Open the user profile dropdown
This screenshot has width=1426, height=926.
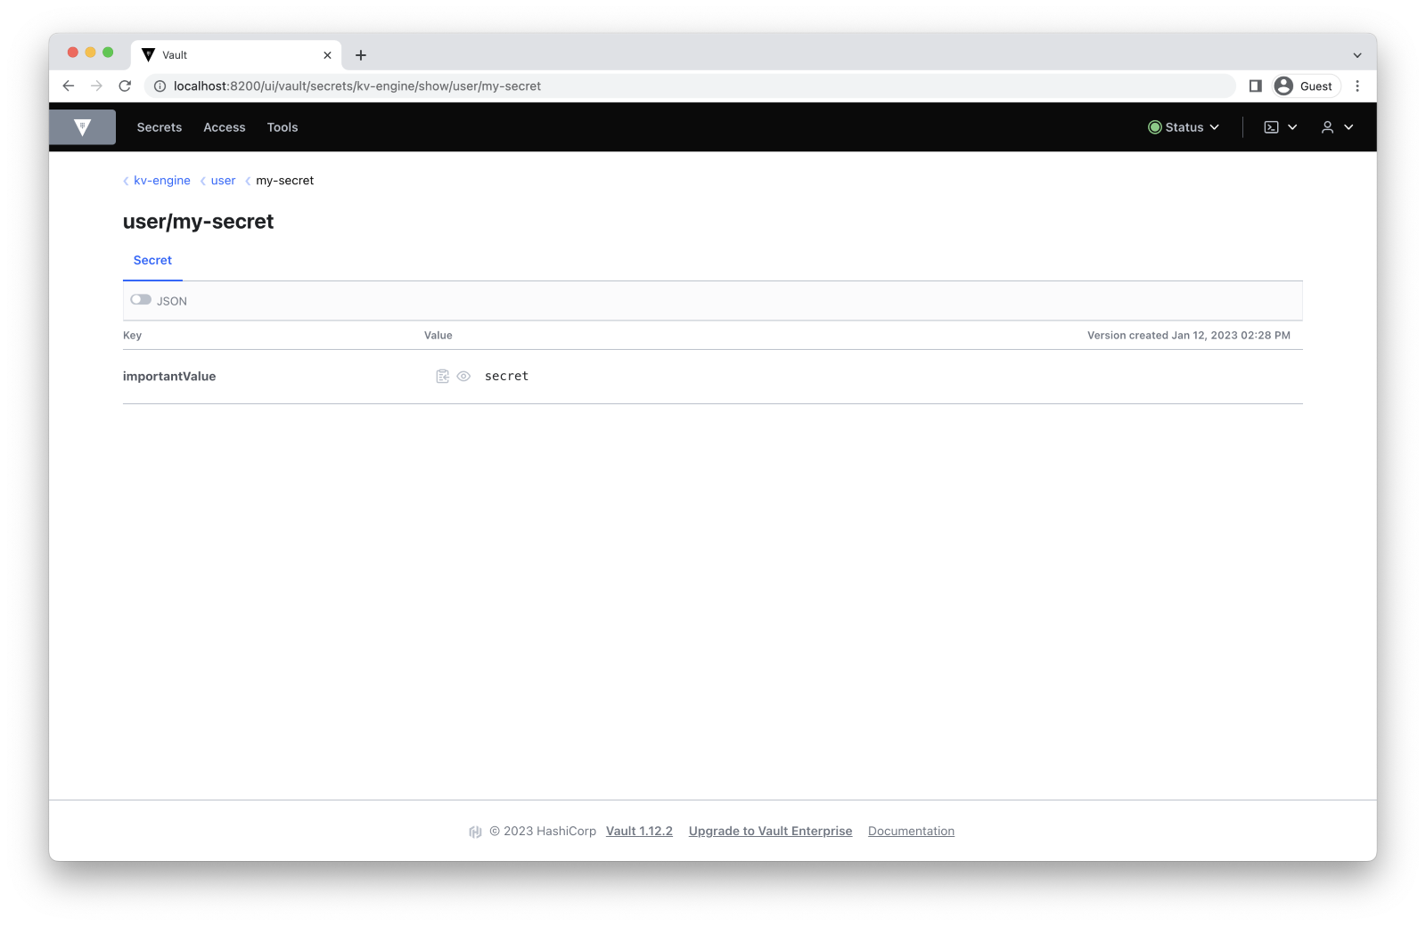(1337, 127)
